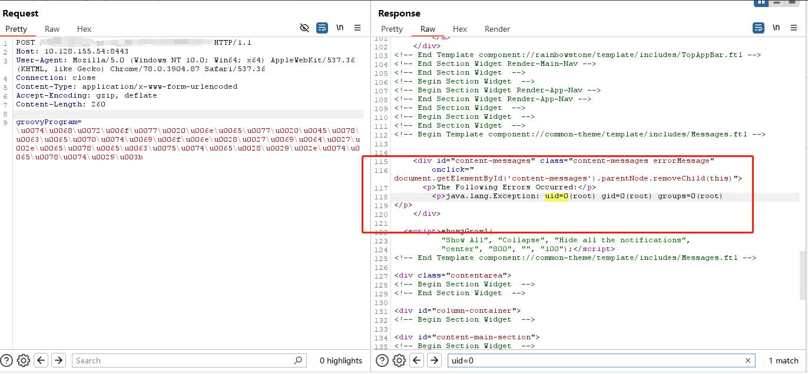Switch Request view to the Hex tab

84,29
